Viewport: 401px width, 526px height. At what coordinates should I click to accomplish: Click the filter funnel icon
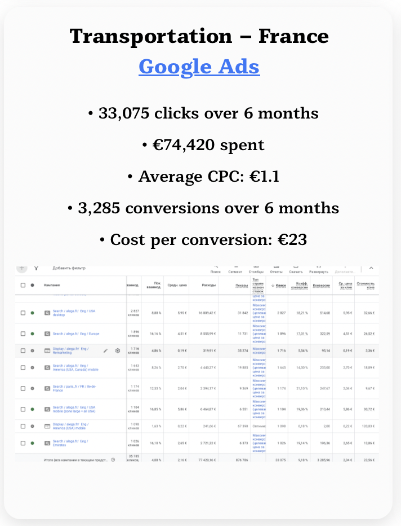pos(36,269)
